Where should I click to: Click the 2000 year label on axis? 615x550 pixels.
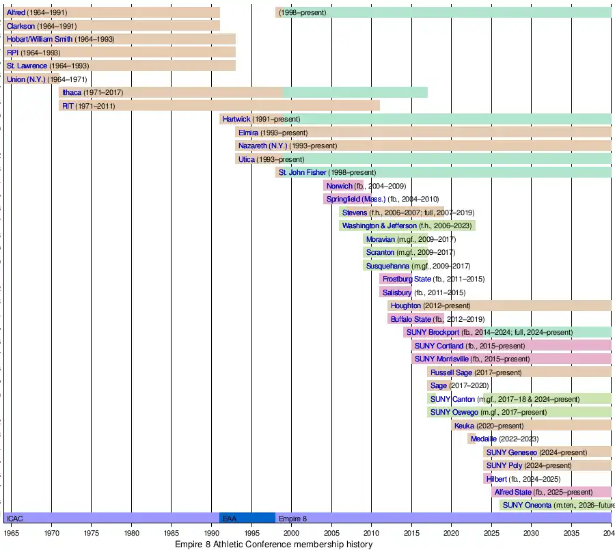point(291,532)
